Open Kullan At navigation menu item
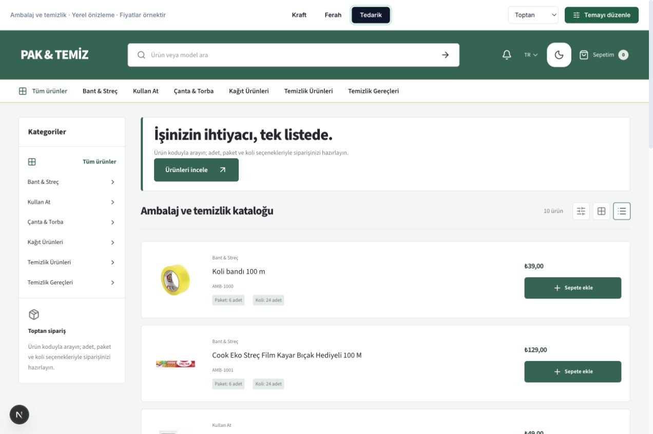Image resolution: width=653 pixels, height=434 pixels. (146, 91)
